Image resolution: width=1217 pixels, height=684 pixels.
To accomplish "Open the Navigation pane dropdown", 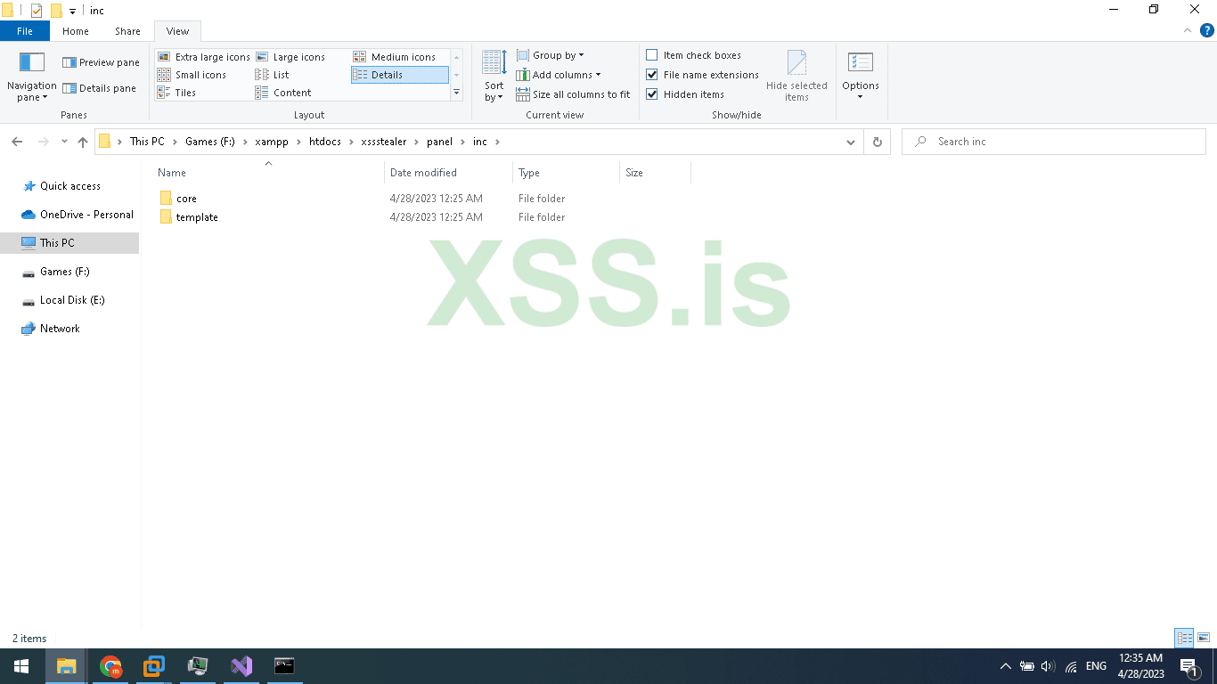I will (31, 77).
